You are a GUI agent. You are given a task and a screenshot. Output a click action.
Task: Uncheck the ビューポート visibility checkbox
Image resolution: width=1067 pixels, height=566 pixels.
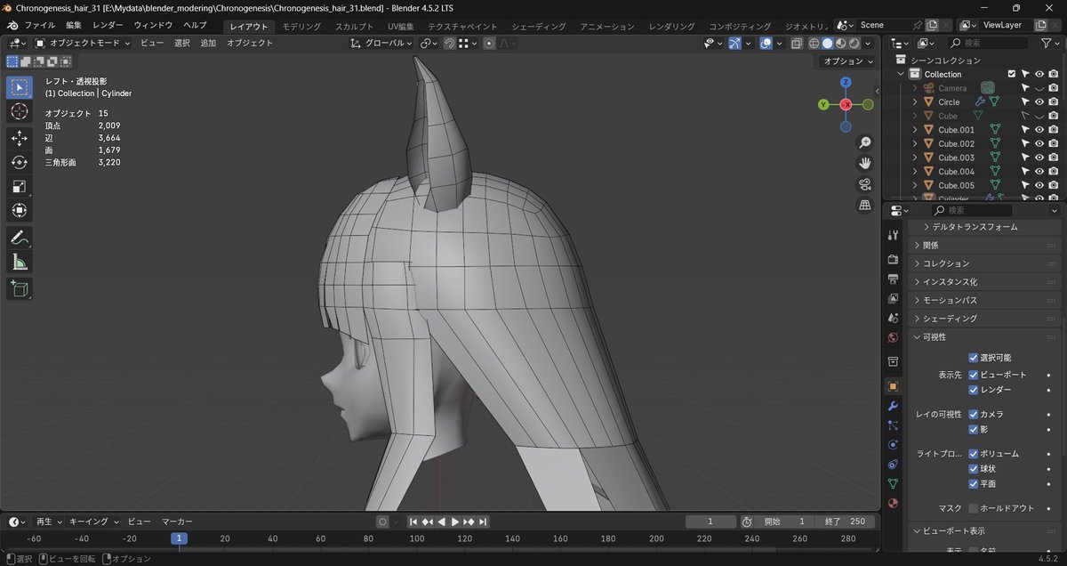pos(973,375)
